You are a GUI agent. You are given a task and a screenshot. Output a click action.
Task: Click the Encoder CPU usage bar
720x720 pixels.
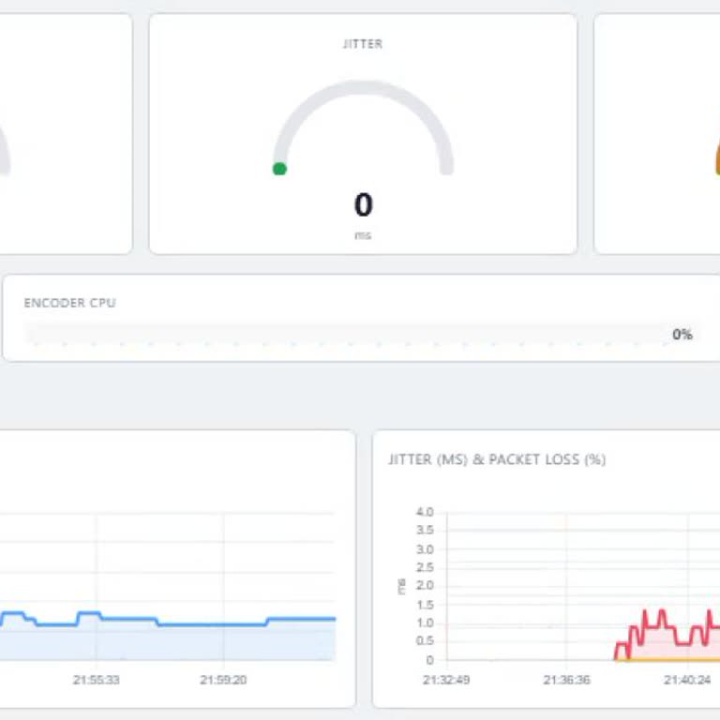tap(337, 334)
